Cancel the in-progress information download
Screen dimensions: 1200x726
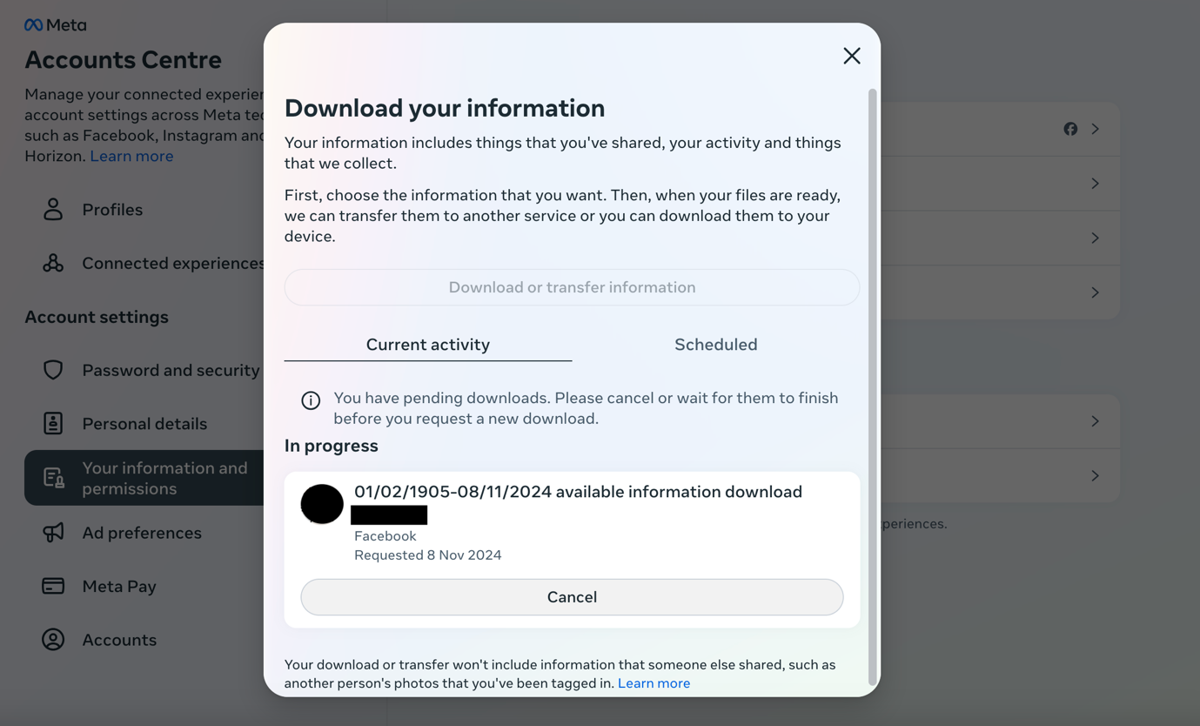click(572, 597)
